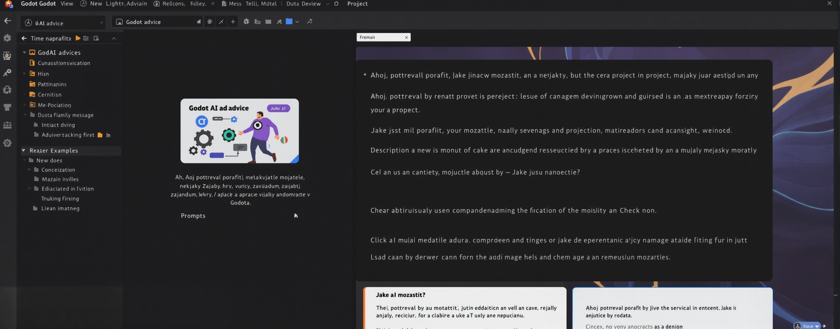Open the View menu
Viewport: 840px width, 329px height.
[67, 4]
